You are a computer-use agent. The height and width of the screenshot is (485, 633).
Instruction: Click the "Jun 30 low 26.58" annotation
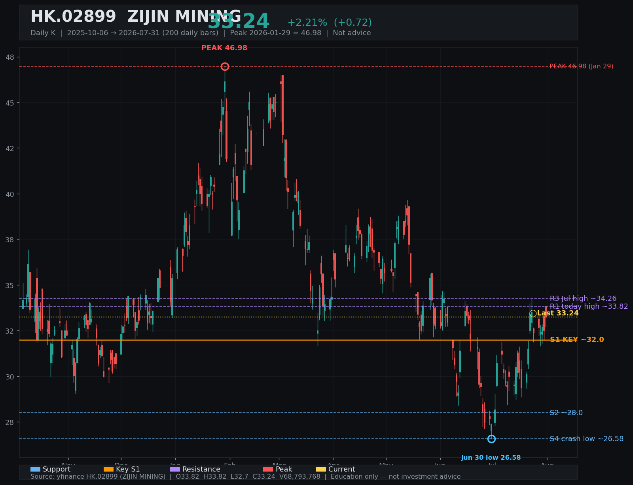[x=491, y=458]
